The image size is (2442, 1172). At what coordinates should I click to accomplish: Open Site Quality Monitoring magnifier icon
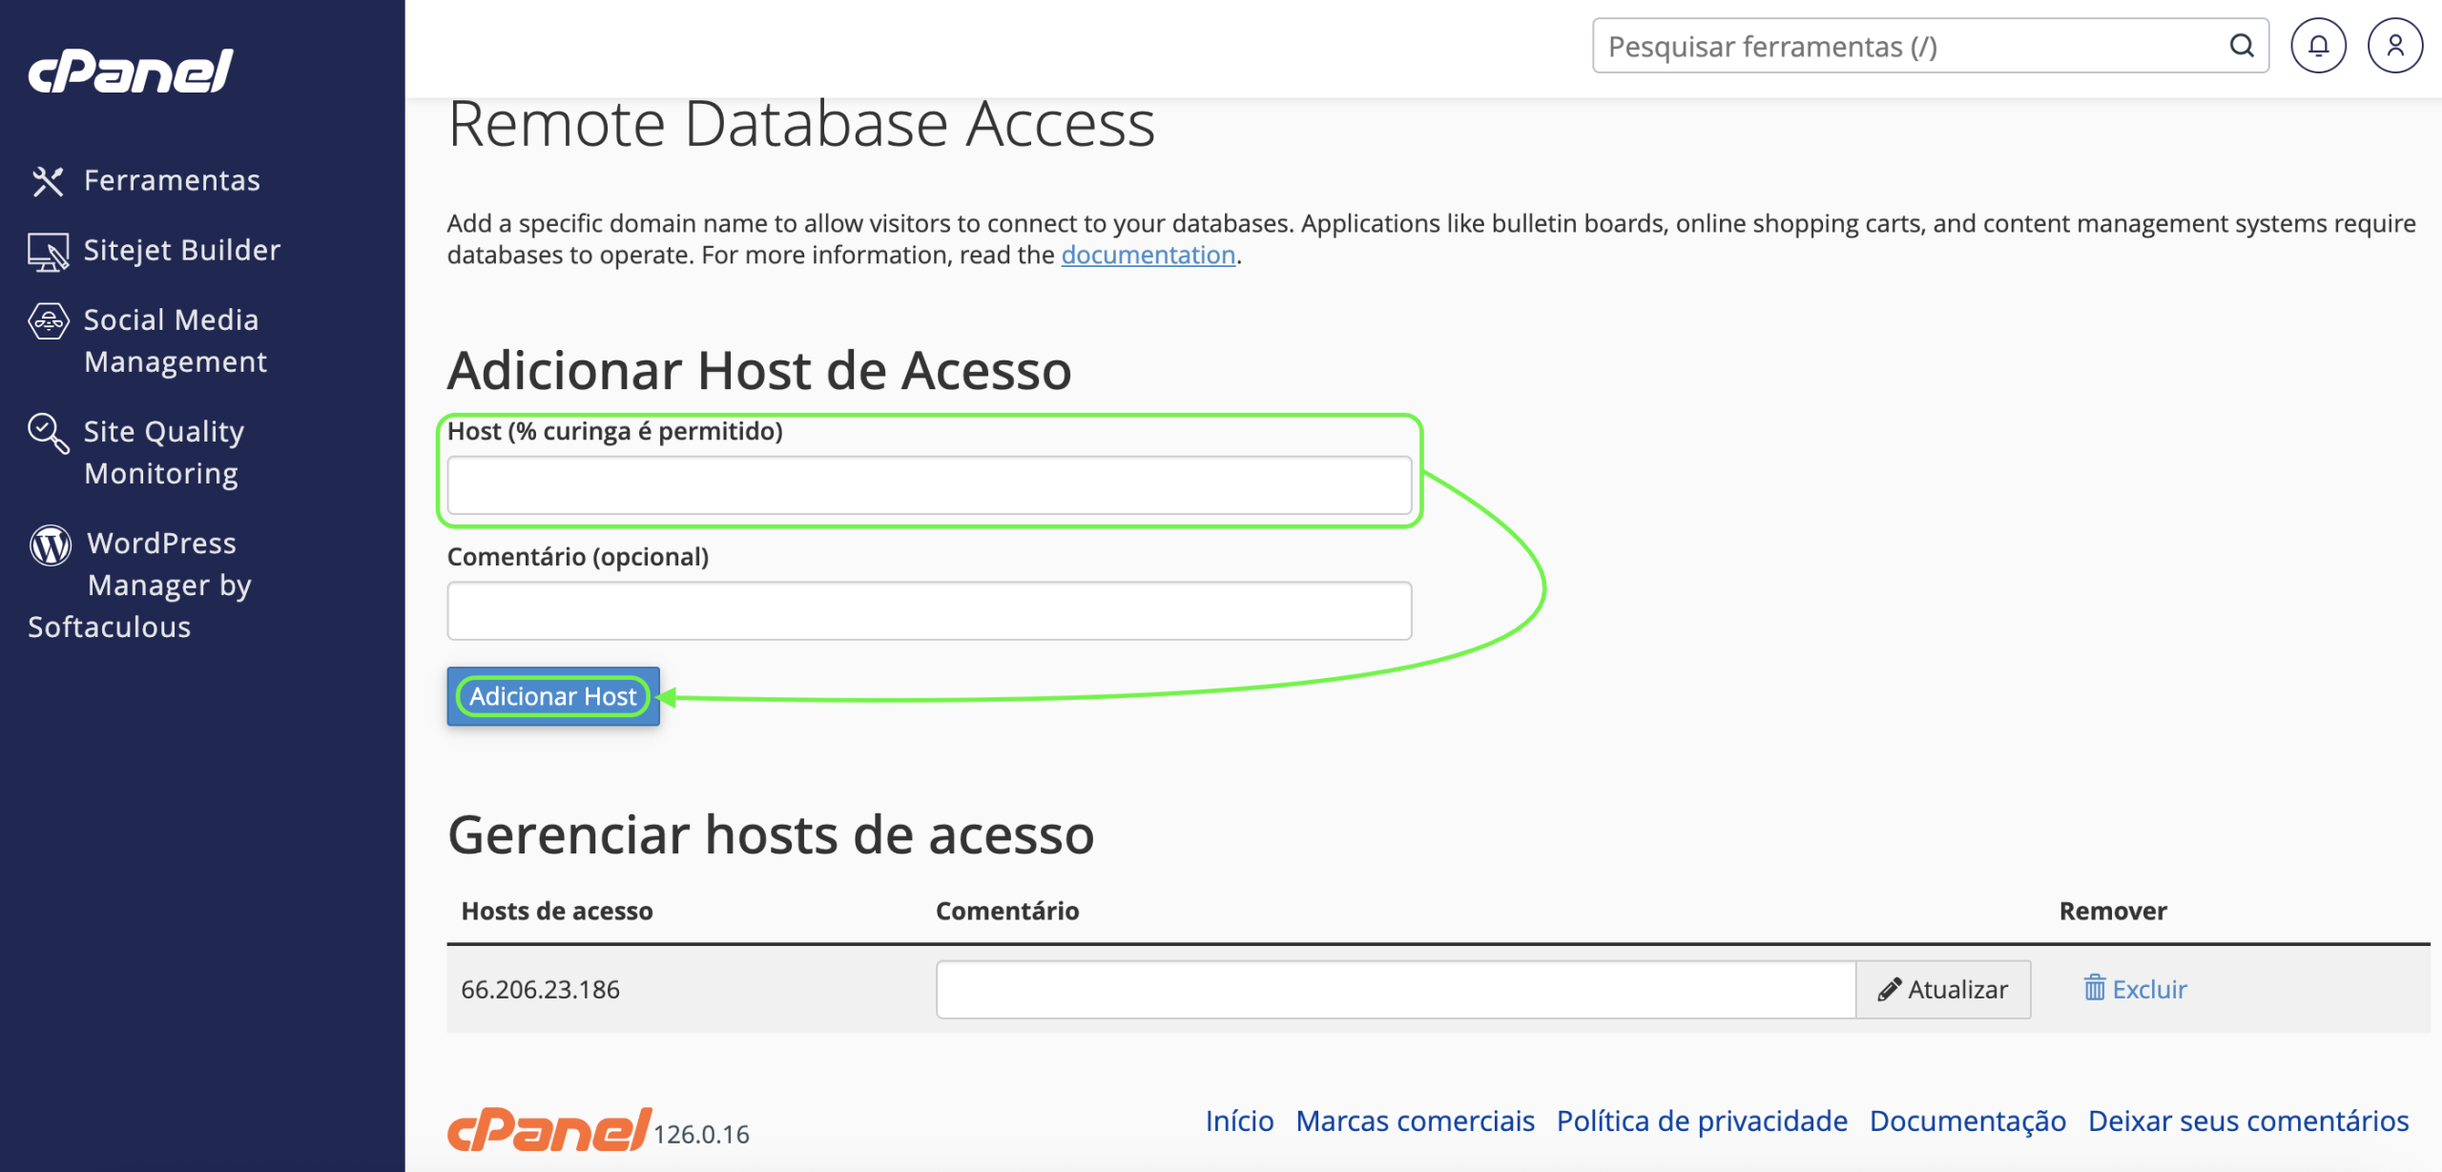tap(48, 433)
